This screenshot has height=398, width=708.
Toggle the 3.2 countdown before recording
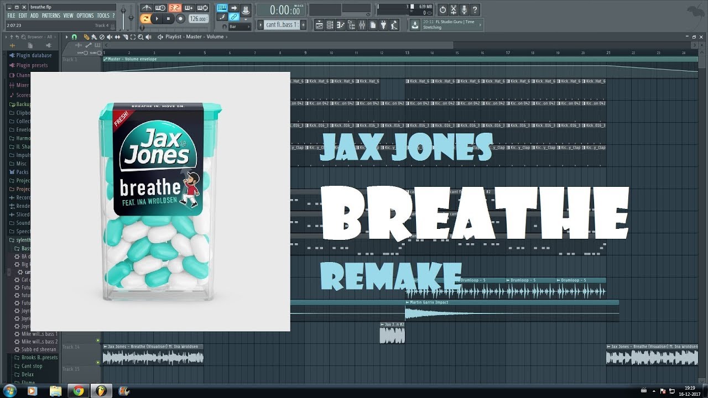coord(175,8)
